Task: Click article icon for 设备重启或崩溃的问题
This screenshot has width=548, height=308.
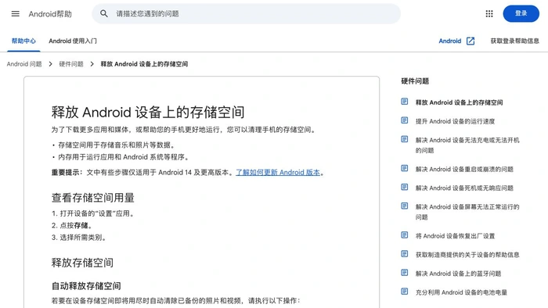Action: point(405,169)
